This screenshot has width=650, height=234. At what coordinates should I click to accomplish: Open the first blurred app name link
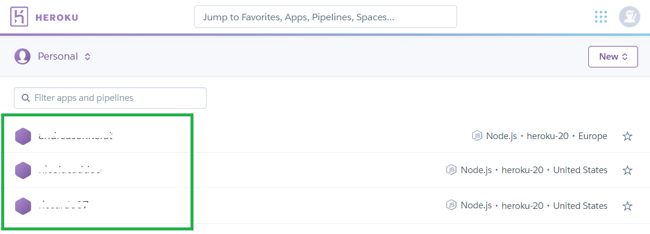coord(76,136)
